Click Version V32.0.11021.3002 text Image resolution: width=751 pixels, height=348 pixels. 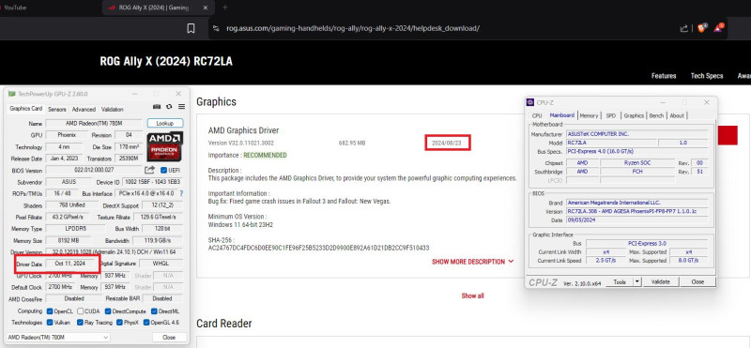coord(241,143)
